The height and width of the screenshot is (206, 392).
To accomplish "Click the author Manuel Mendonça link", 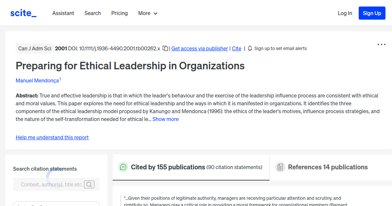I will pos(37,80).
